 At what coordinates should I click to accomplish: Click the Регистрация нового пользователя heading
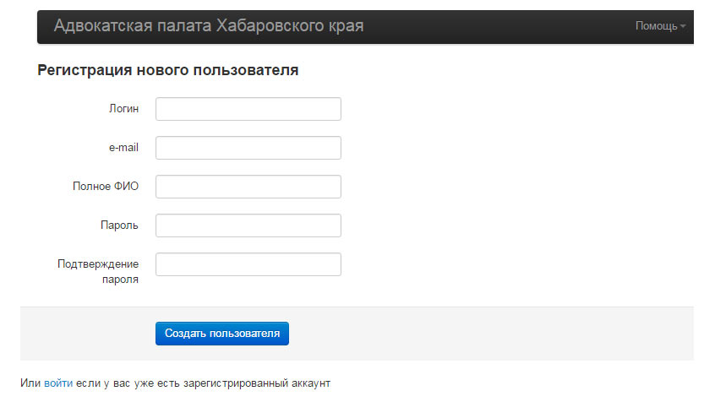(168, 70)
